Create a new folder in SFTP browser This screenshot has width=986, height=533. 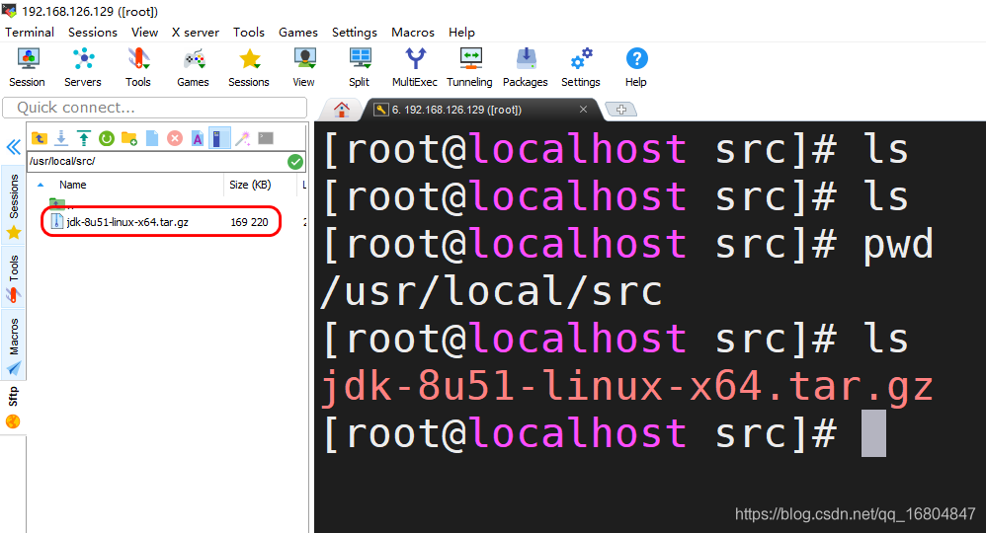129,138
